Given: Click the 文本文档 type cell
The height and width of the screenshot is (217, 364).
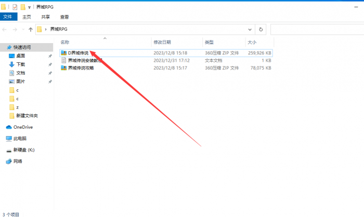Looking at the screenshot, I should point(213,60).
